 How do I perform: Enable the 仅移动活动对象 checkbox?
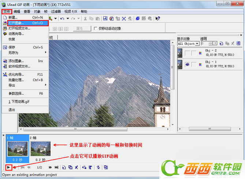96,29
